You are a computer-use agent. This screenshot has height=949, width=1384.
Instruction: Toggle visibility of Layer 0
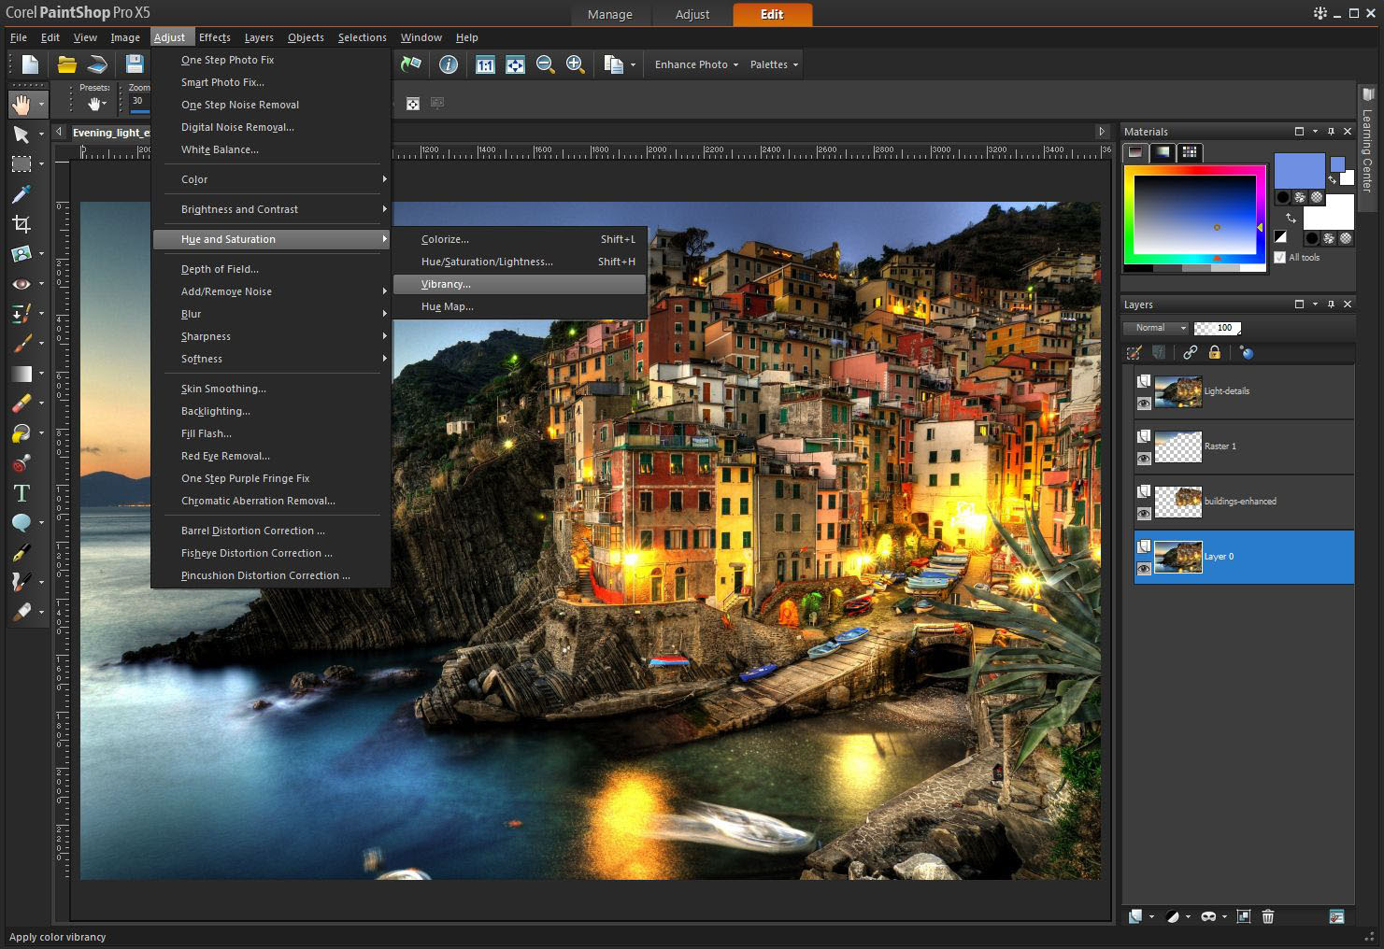tap(1144, 569)
